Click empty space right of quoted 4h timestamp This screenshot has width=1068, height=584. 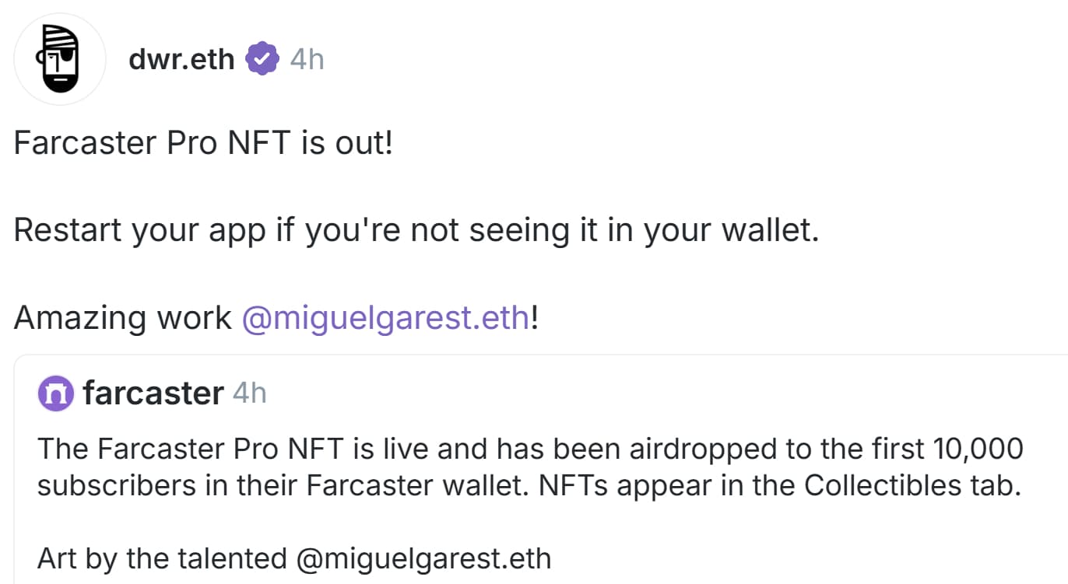pos(623,393)
